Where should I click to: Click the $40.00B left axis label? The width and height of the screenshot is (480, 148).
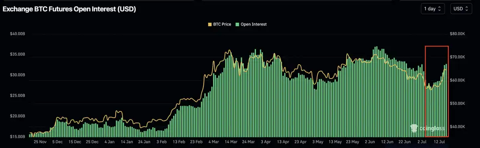17,34
